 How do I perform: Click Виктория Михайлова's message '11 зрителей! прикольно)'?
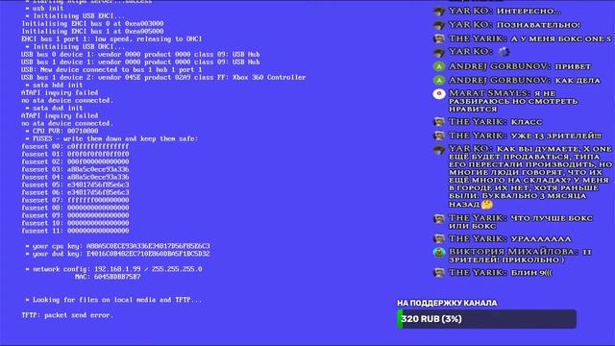[520, 256]
